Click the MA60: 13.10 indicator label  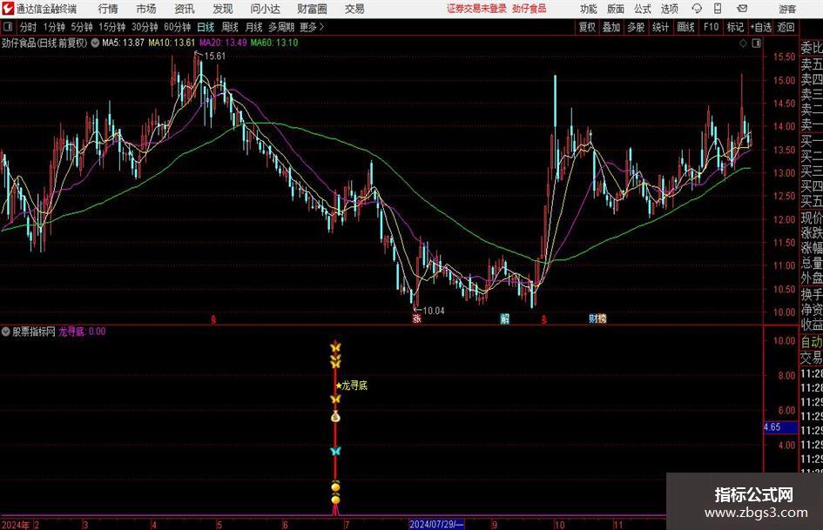click(x=274, y=43)
